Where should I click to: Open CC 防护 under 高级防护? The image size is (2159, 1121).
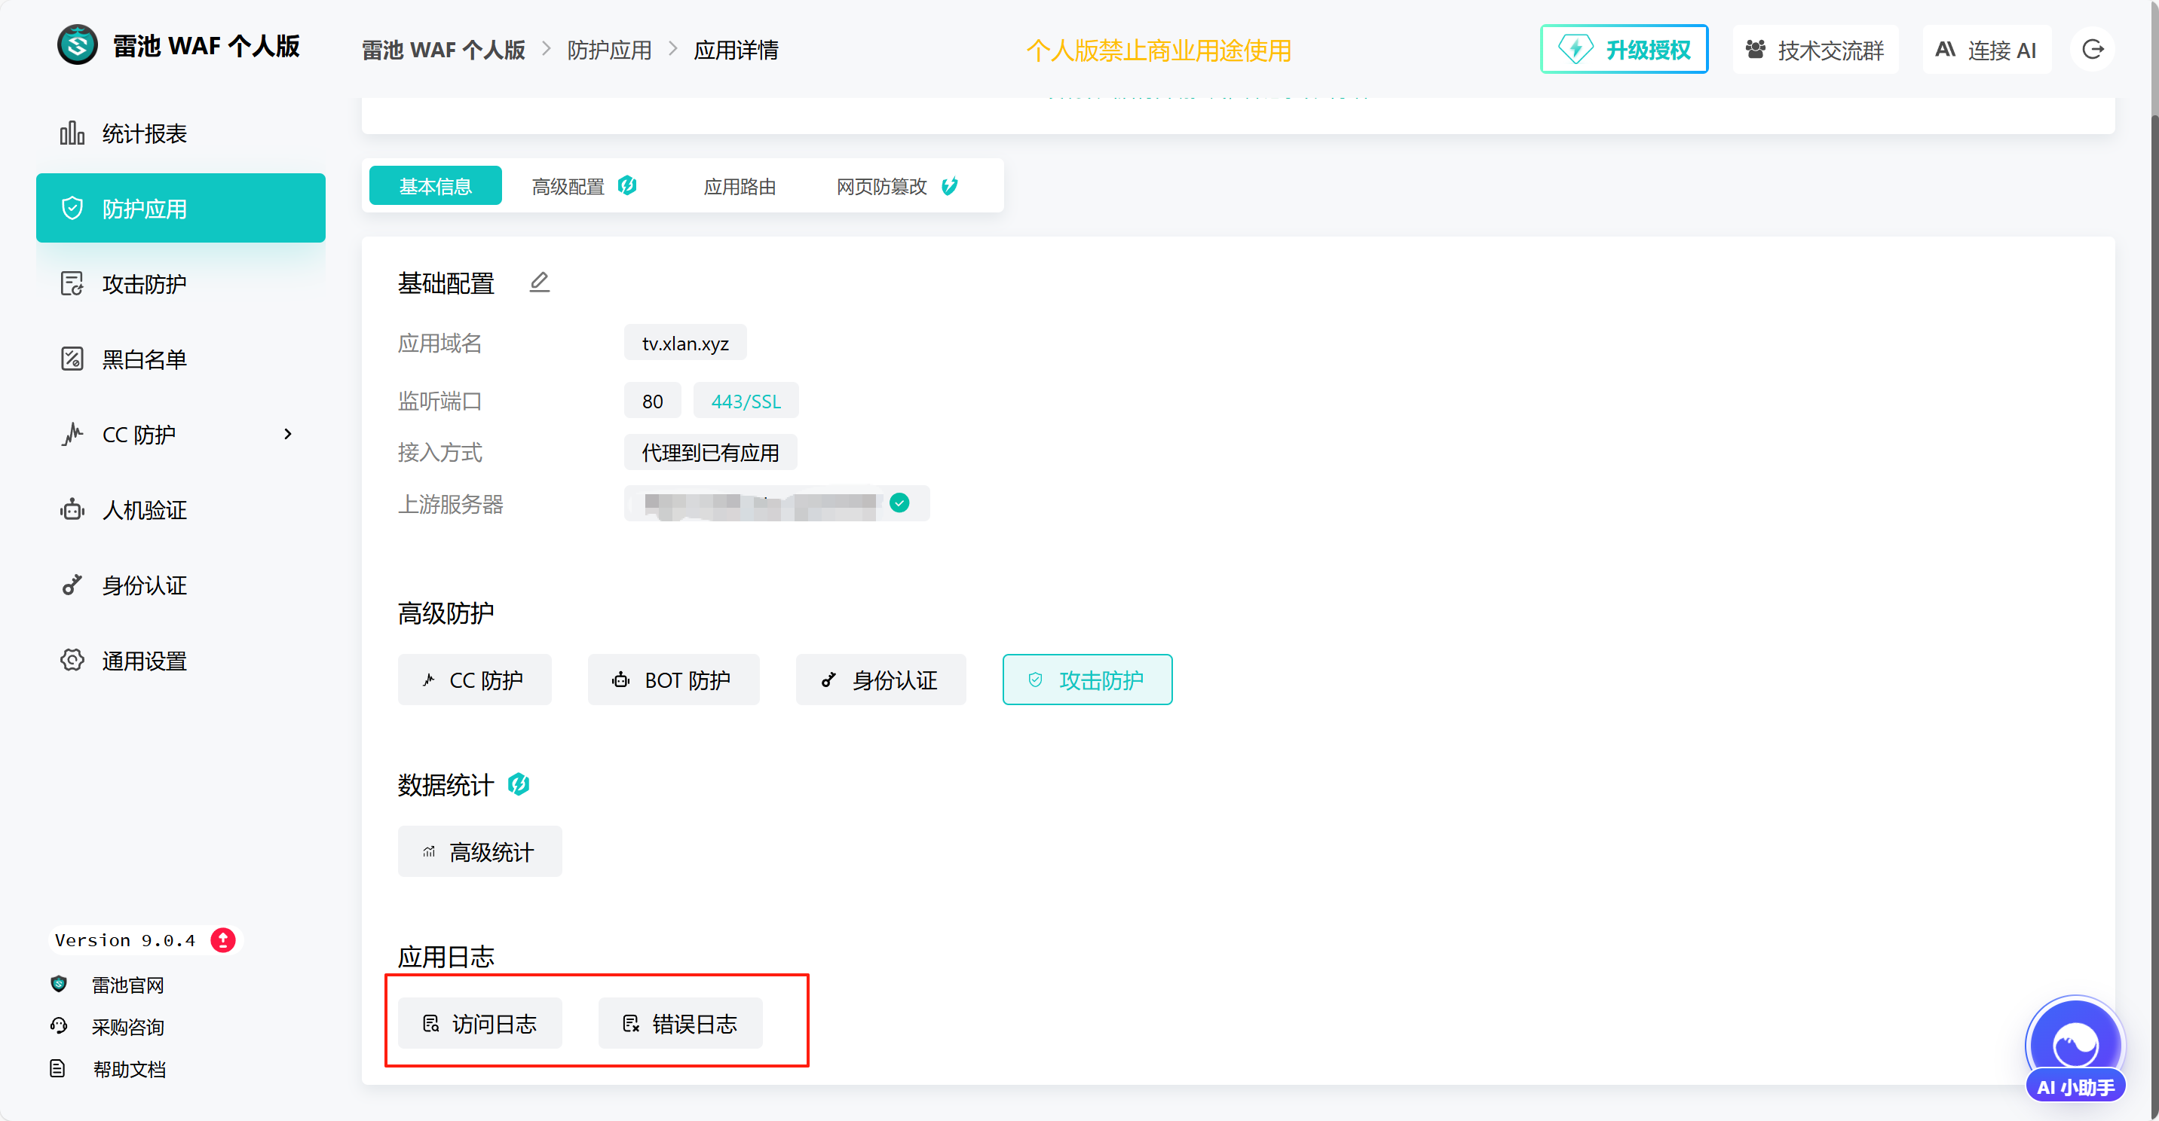474,680
